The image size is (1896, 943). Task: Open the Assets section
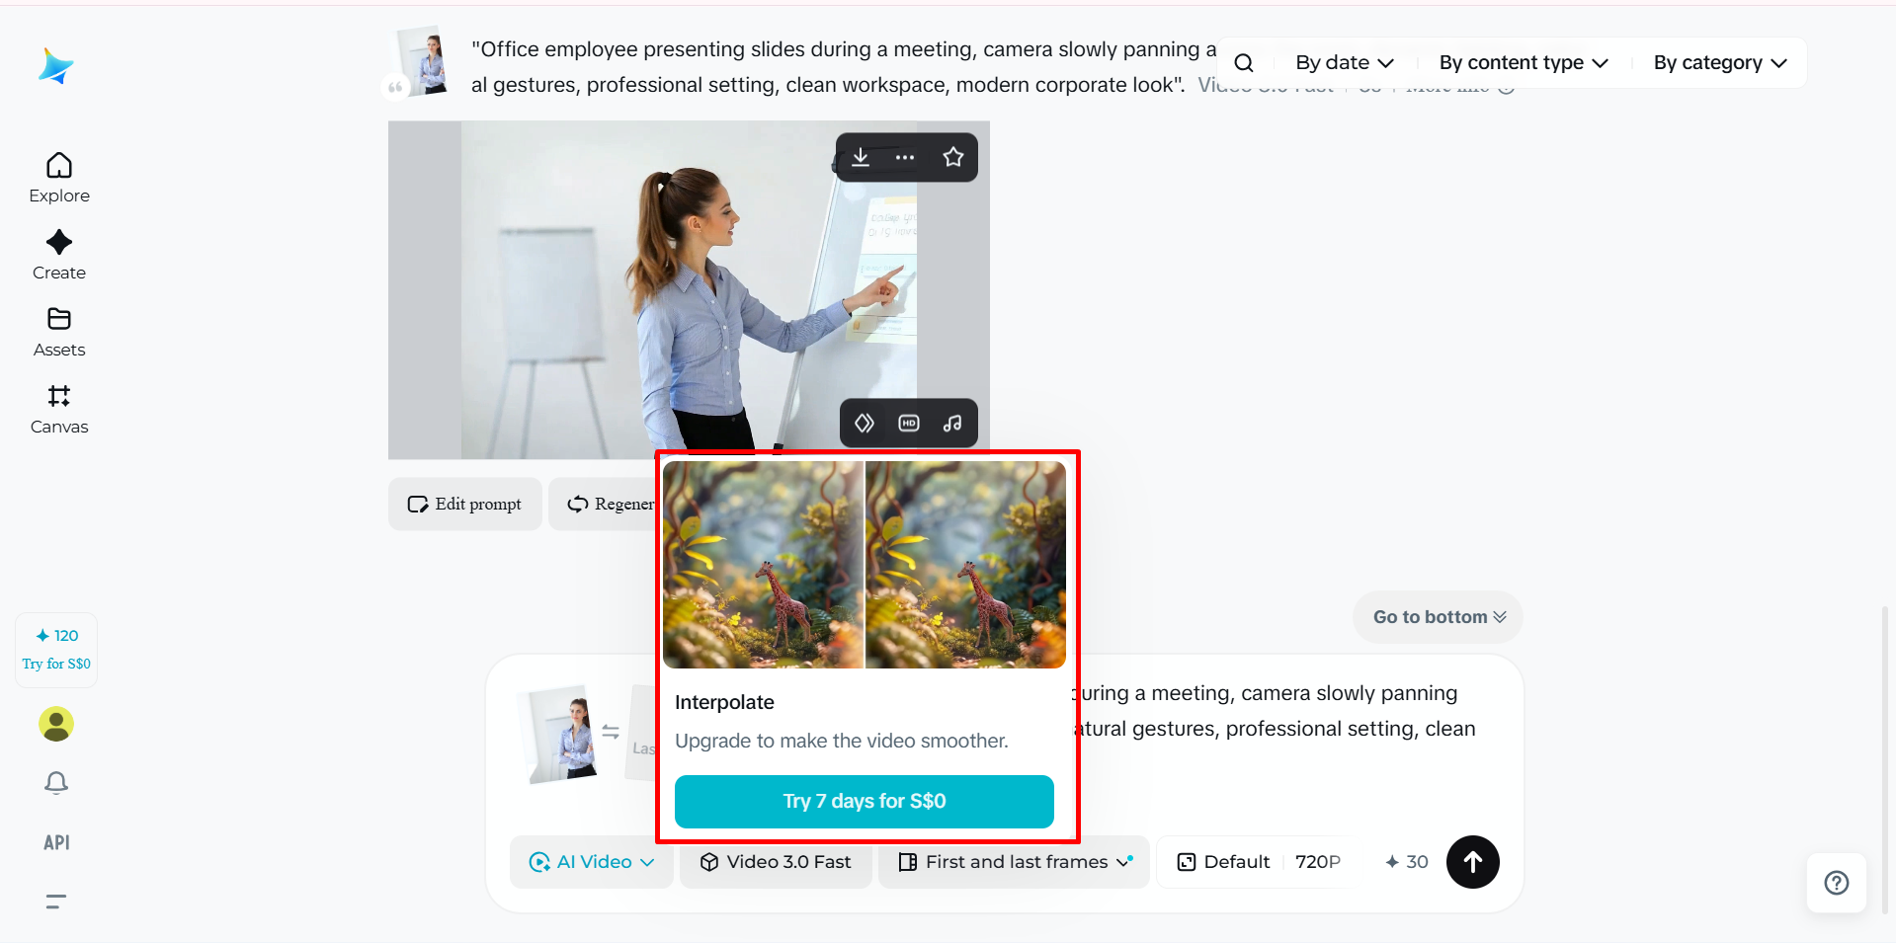pyautogui.click(x=59, y=332)
